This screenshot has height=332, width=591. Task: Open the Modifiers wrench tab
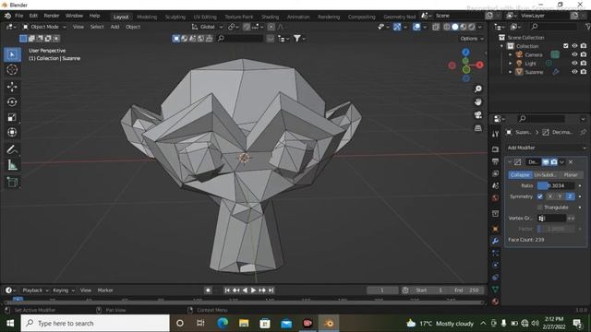coord(495,241)
